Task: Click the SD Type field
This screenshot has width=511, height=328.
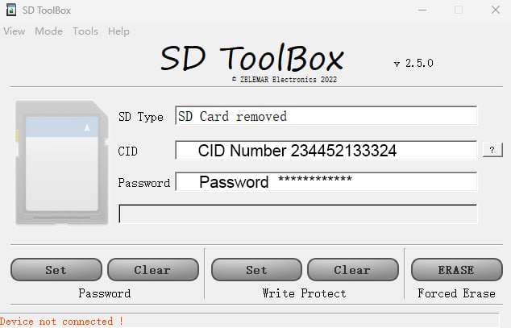Action: click(x=326, y=115)
